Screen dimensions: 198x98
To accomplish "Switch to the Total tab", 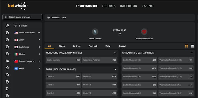I will tap(108, 46).
